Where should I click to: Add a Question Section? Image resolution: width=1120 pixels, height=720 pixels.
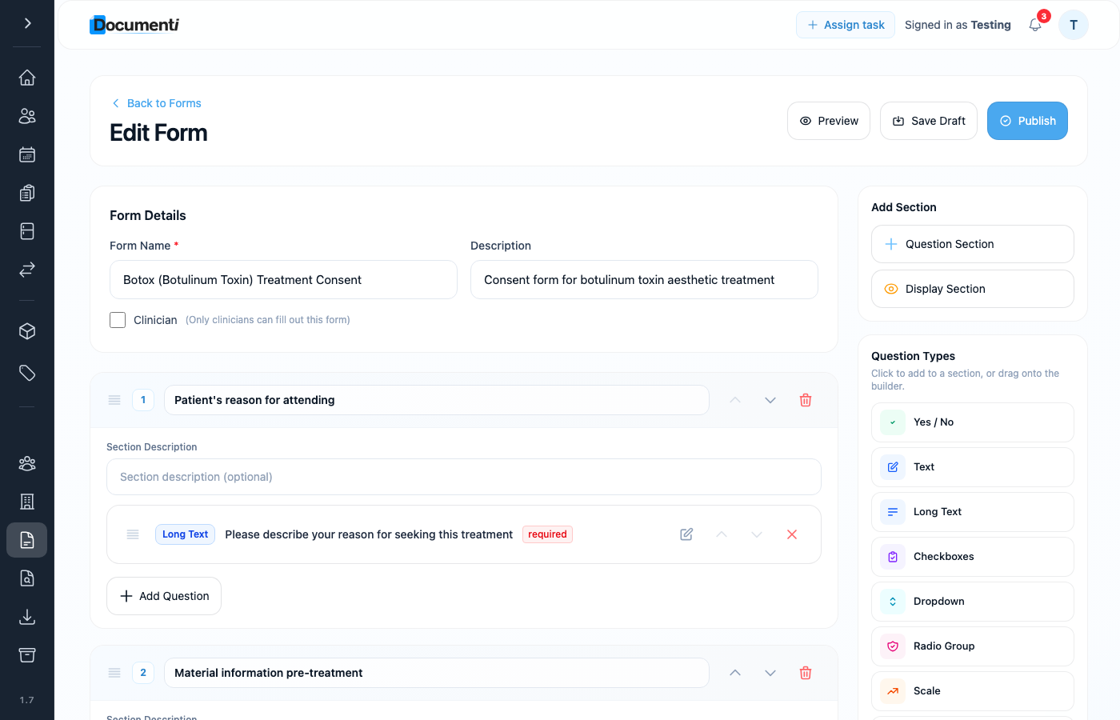coord(973,244)
